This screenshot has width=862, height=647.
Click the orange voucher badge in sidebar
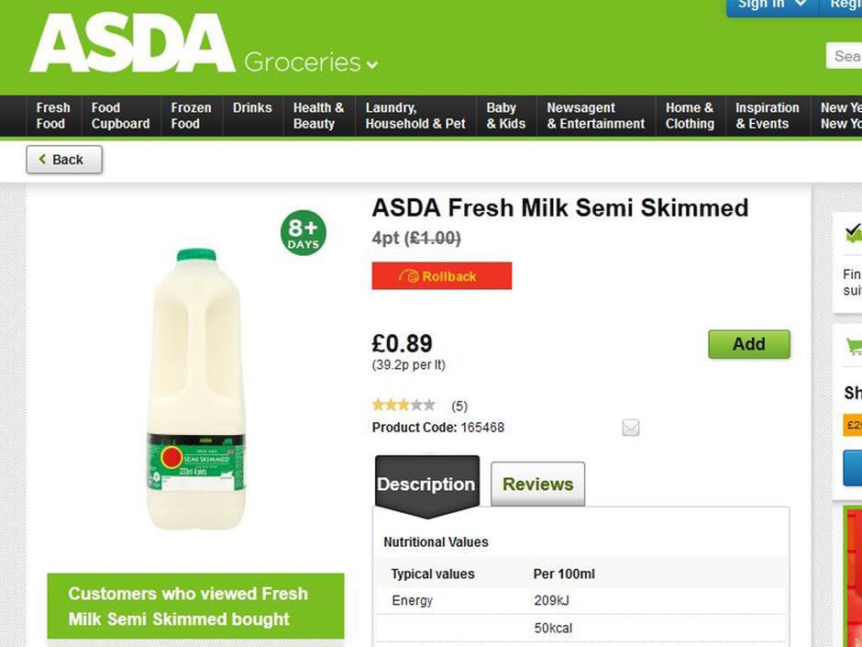click(855, 426)
